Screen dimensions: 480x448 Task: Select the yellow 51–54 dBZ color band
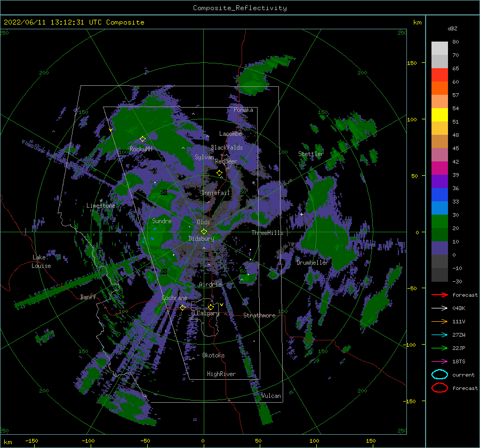pyautogui.click(x=439, y=115)
